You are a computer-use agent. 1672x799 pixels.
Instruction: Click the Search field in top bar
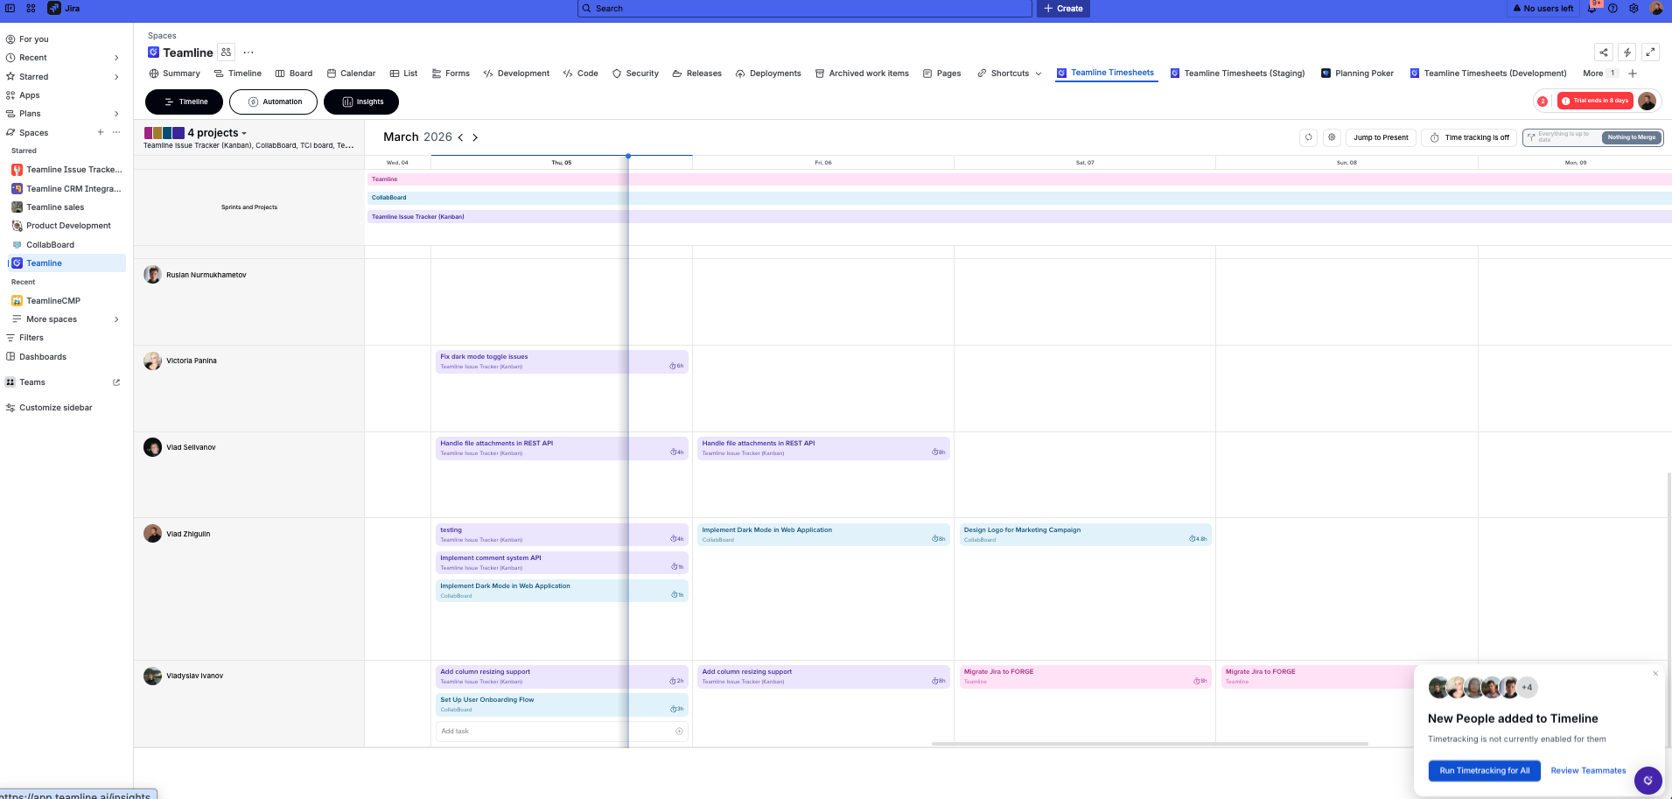(805, 8)
